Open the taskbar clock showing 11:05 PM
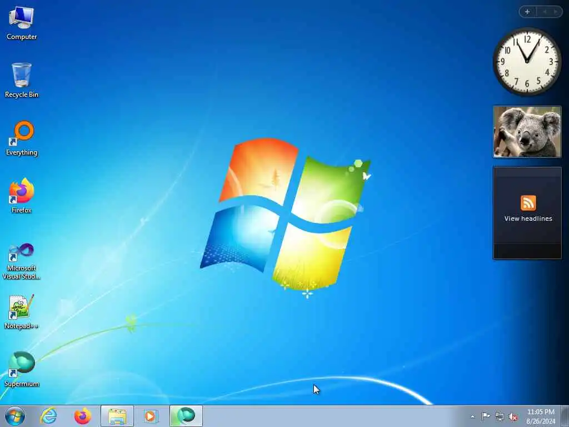569x427 pixels. click(541, 416)
